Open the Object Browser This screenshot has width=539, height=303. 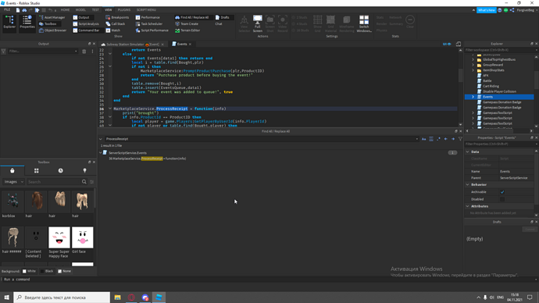(52, 30)
